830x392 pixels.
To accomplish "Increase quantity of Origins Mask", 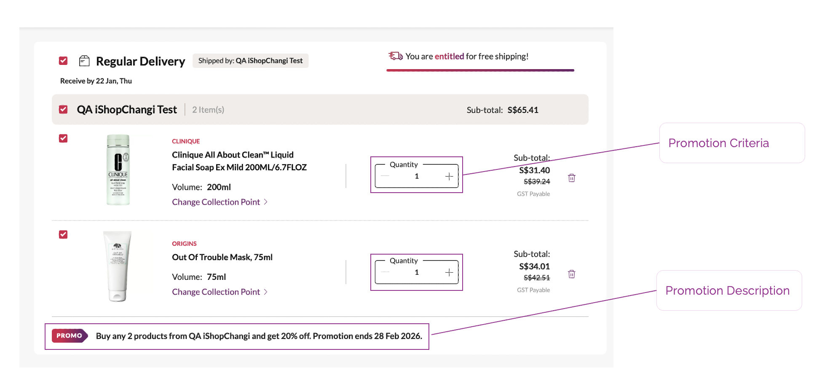I will coord(449,272).
